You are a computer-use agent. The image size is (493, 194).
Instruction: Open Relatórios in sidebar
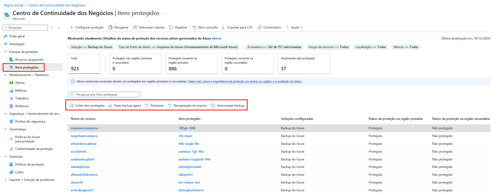coord(22,106)
